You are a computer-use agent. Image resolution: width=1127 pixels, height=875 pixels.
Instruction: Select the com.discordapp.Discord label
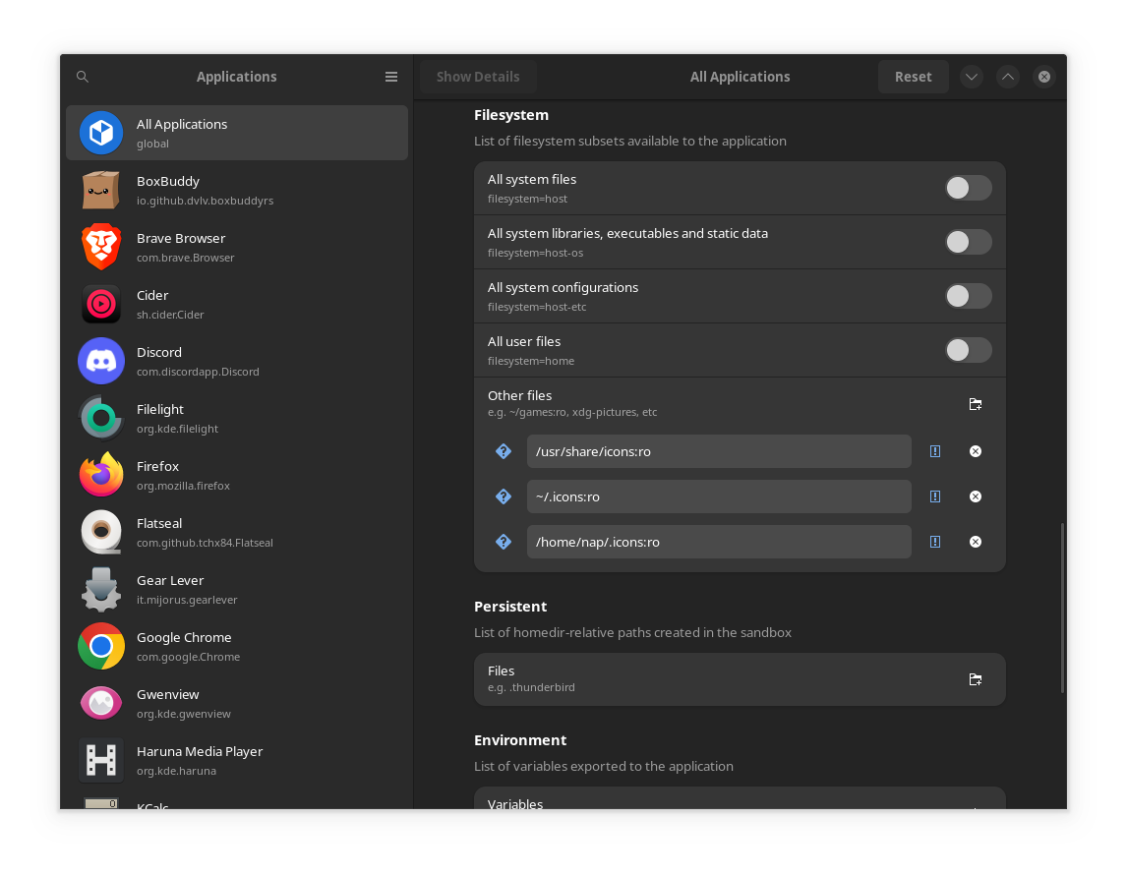coord(198,372)
